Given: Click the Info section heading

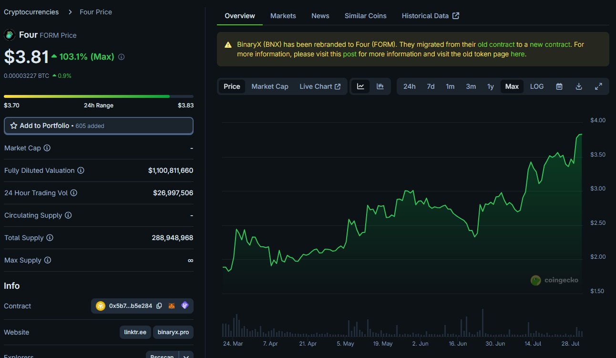Looking at the screenshot, I should 12,286.
